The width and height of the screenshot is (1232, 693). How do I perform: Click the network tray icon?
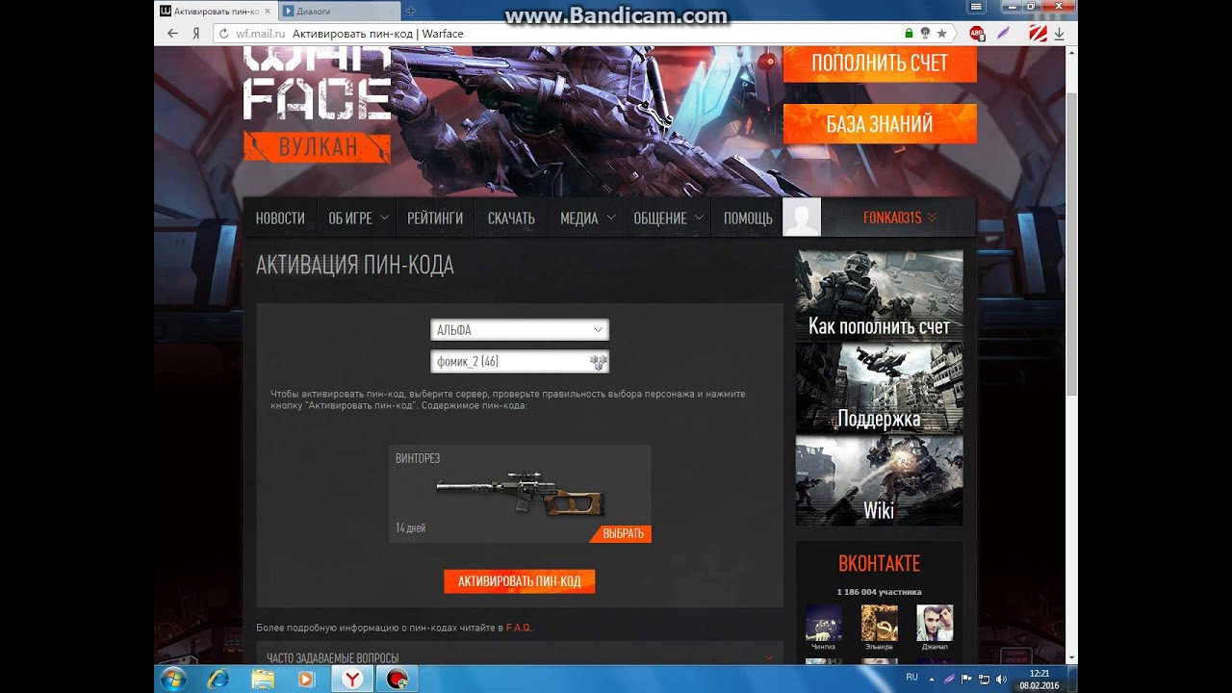(x=984, y=679)
